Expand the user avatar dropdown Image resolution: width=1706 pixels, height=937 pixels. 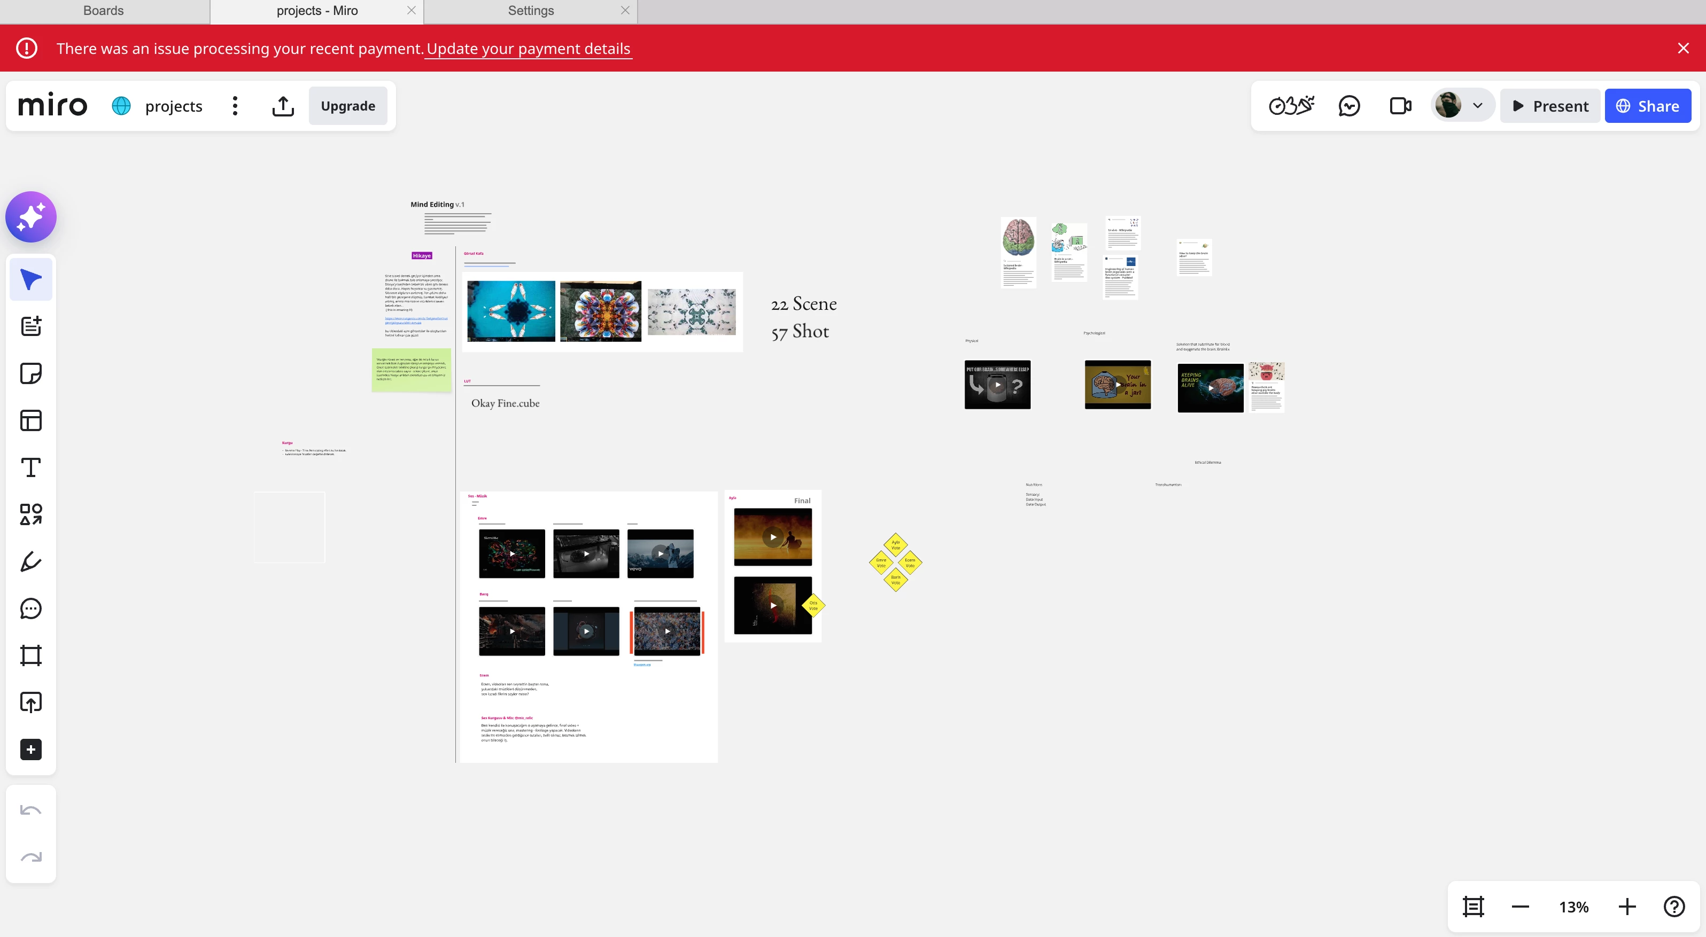[1477, 106]
